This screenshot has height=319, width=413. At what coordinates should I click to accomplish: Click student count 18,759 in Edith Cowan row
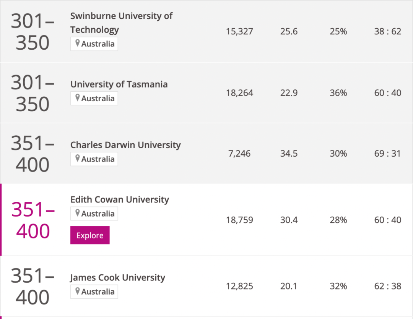(x=239, y=220)
